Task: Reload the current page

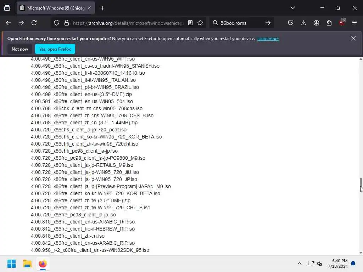Action: tap(34, 23)
